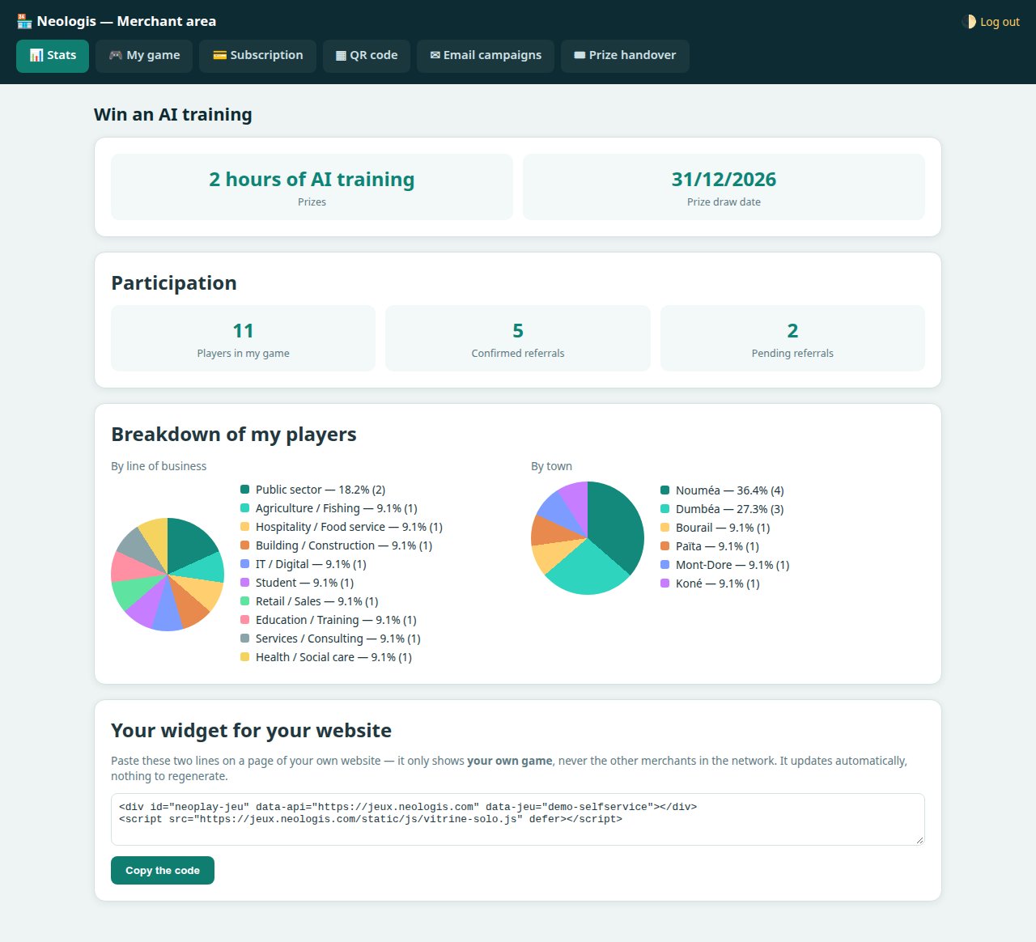Log out of the merchant area
The image size is (1036, 942).
click(x=1000, y=22)
